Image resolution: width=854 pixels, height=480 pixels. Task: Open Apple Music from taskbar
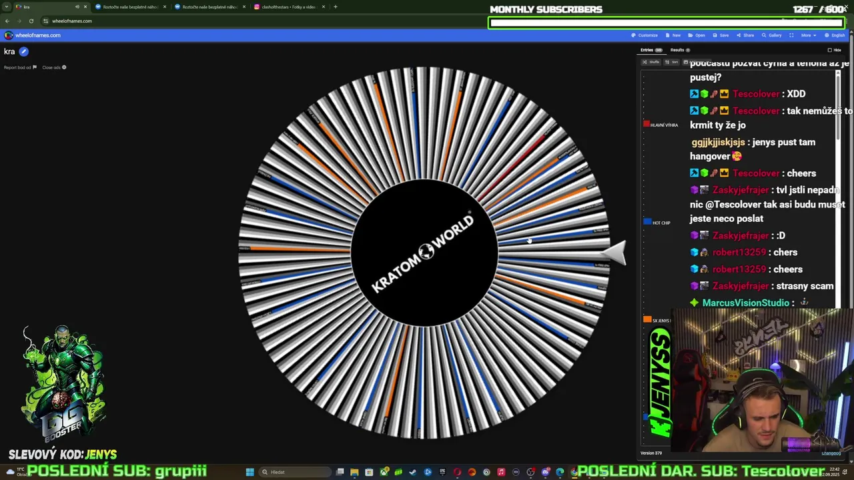click(x=501, y=472)
